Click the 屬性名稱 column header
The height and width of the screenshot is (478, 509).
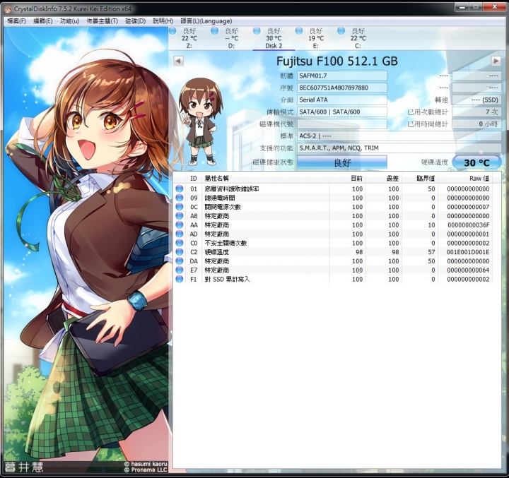(x=265, y=179)
